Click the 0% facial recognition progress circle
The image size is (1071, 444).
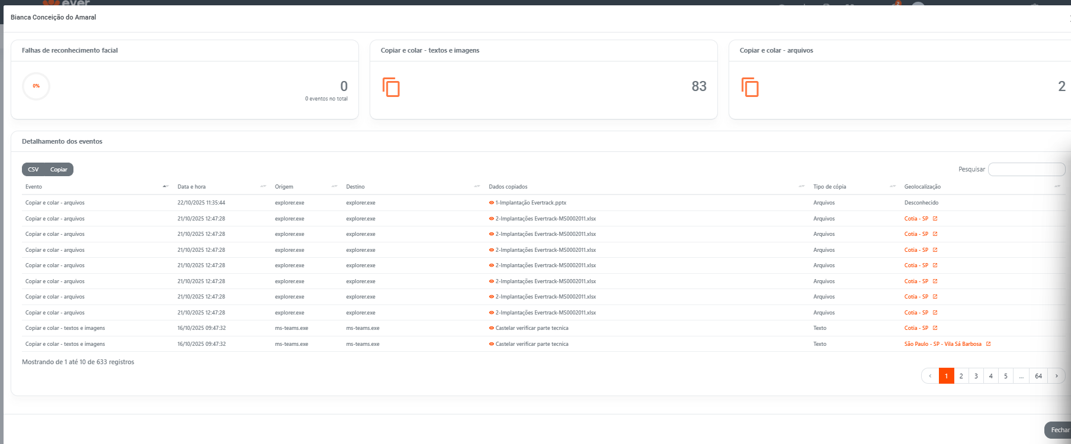pyautogui.click(x=36, y=86)
